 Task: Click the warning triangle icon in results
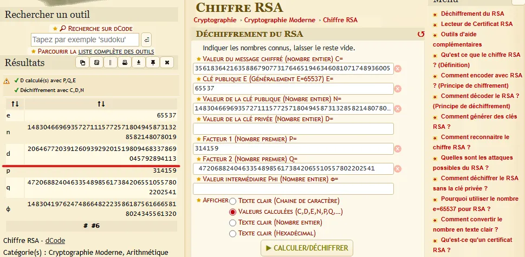point(7,81)
